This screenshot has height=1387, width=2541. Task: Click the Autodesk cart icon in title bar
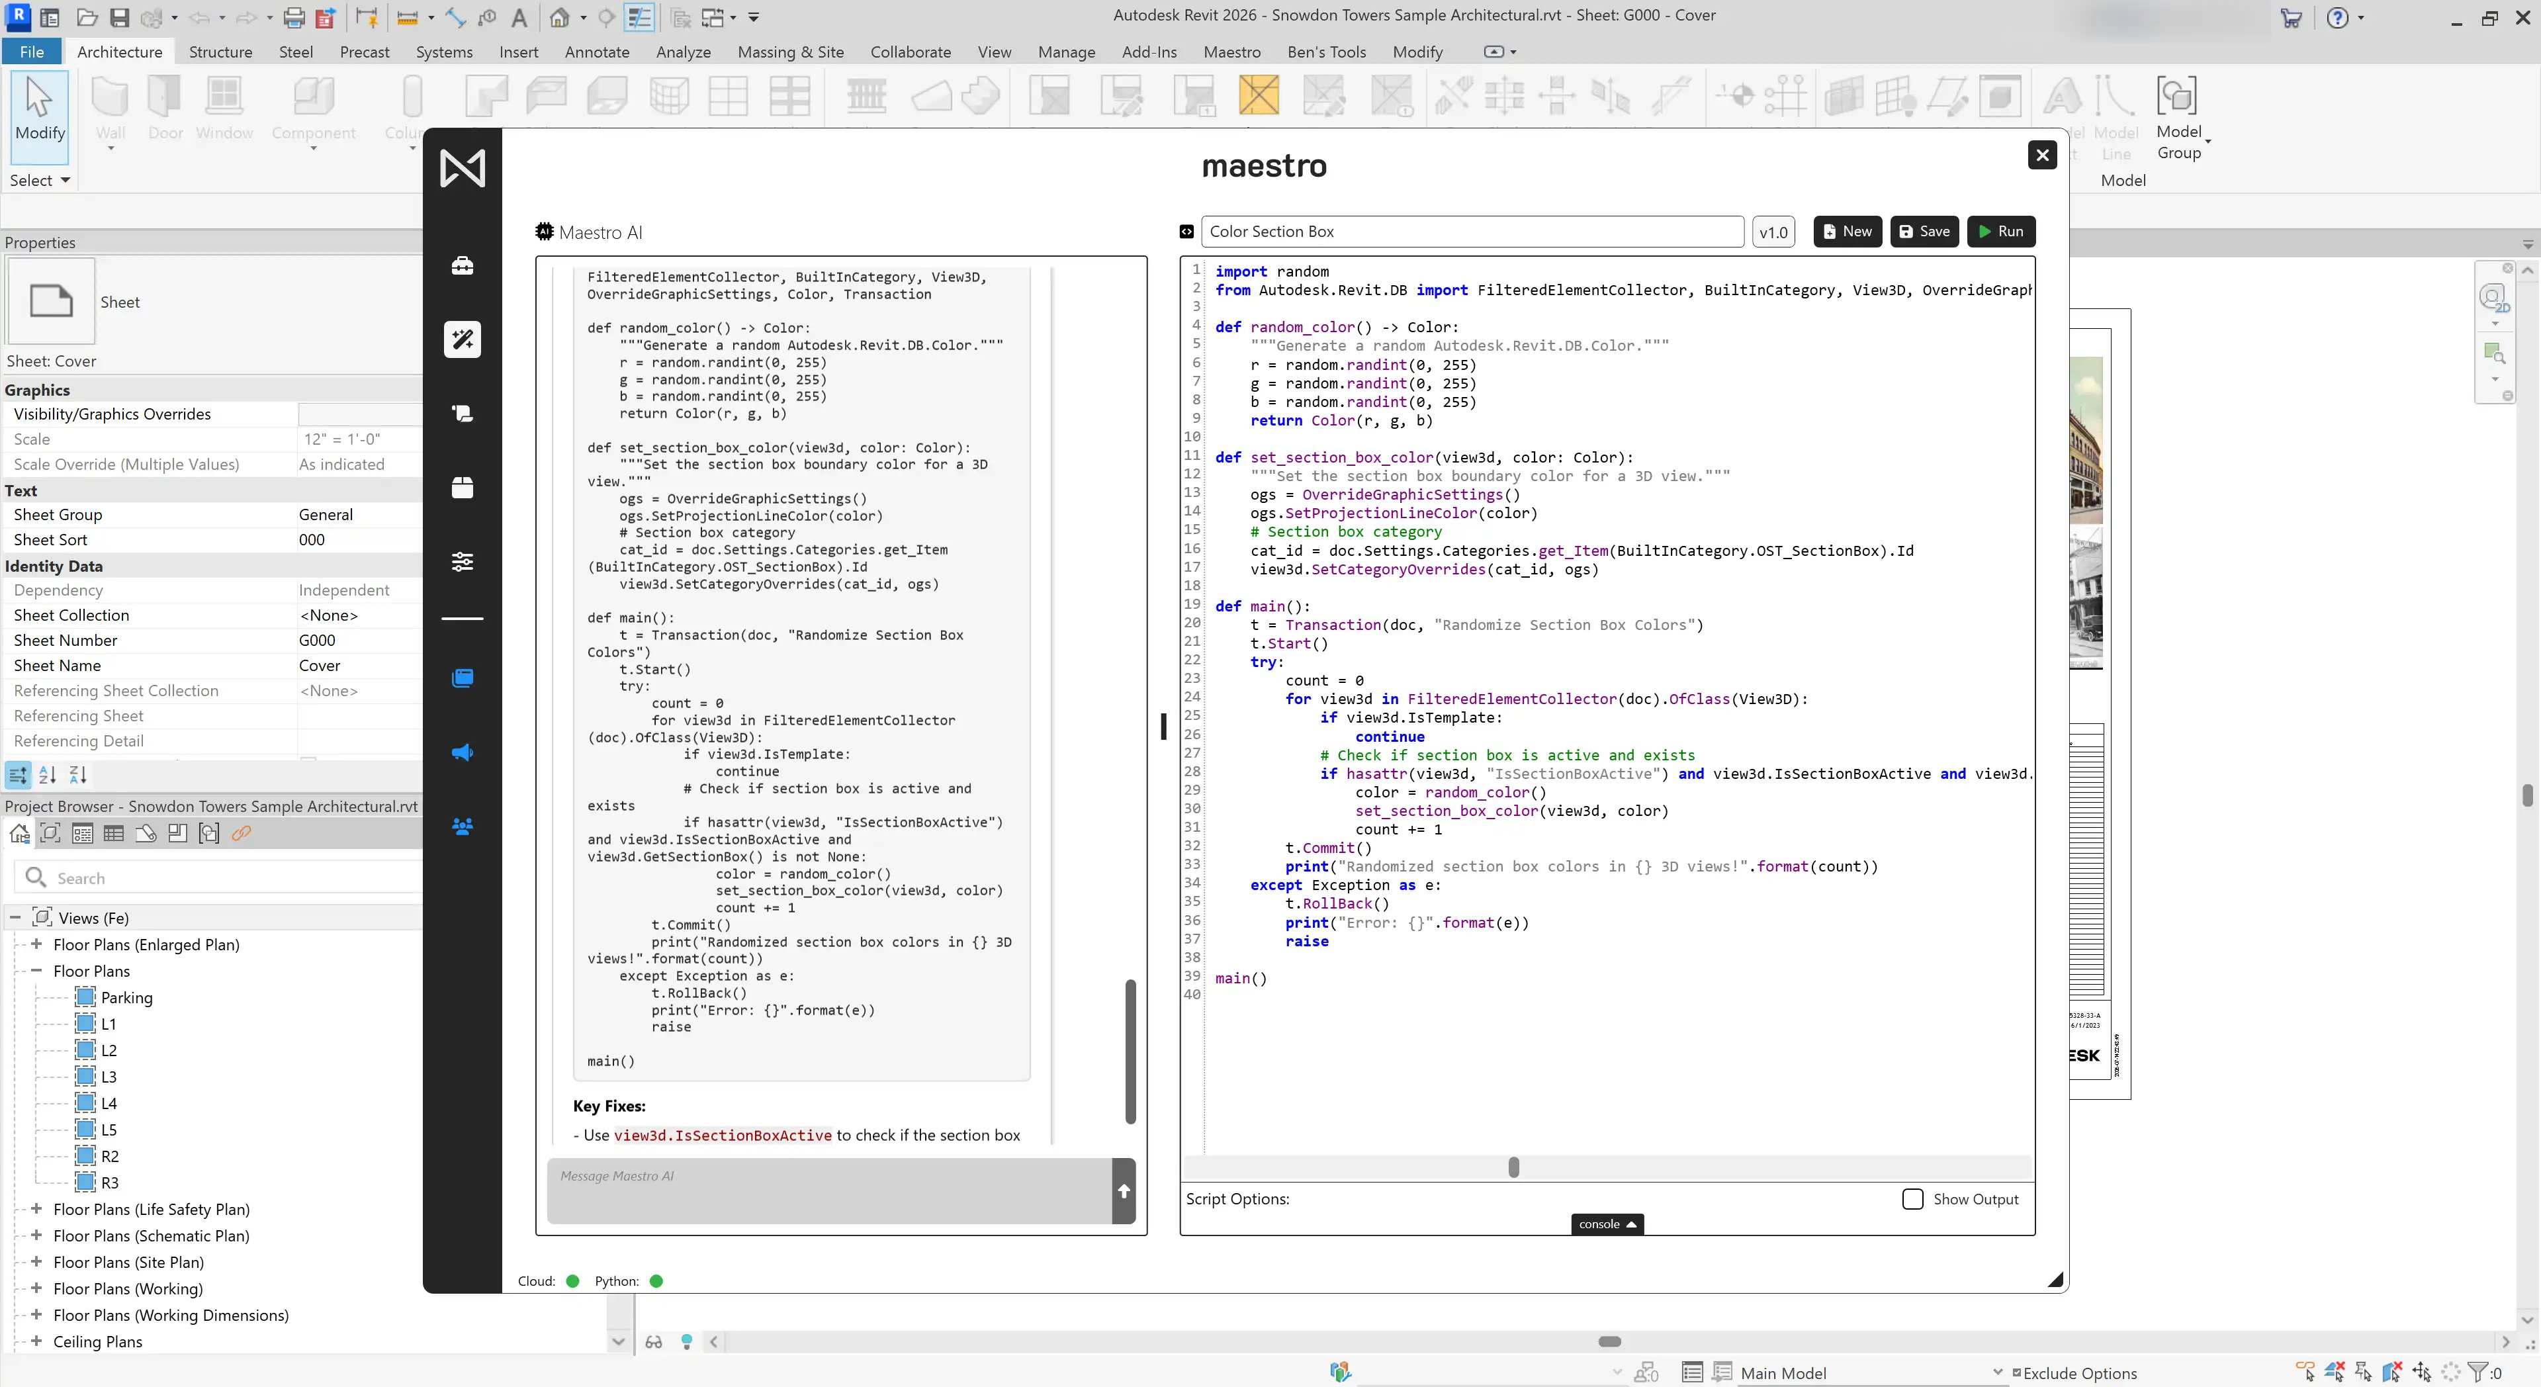[2290, 18]
